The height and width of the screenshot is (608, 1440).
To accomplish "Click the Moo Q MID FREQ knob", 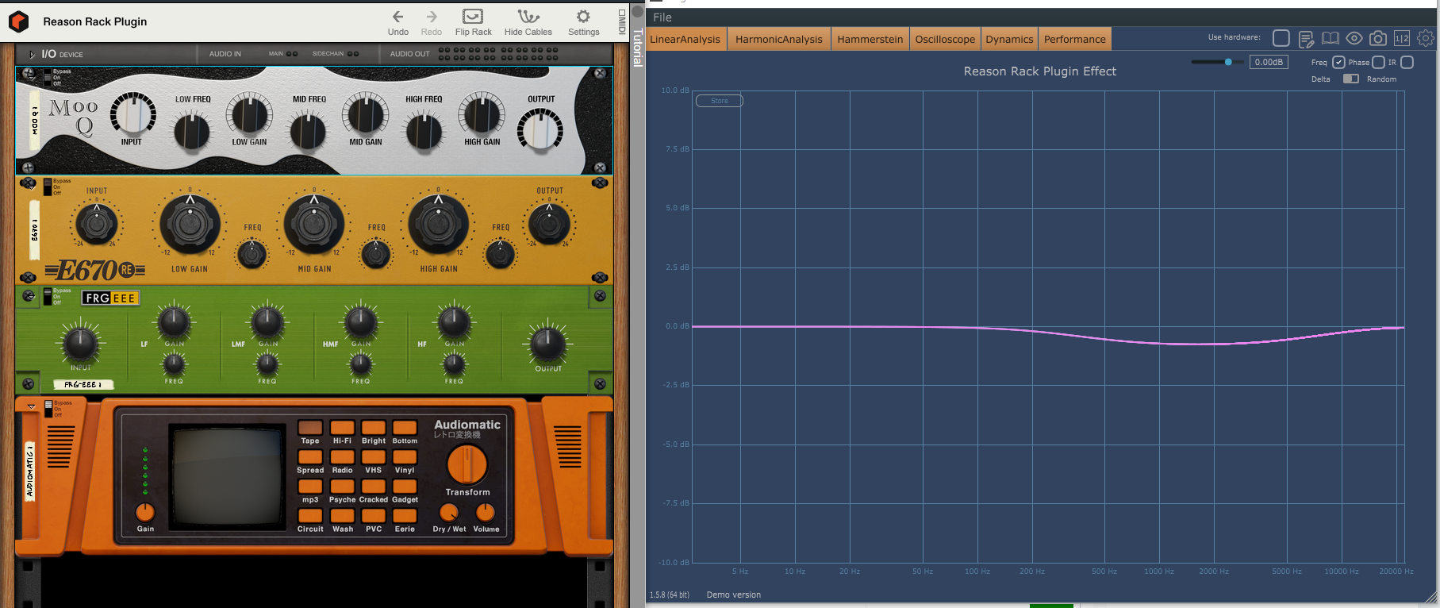I will click(x=309, y=132).
